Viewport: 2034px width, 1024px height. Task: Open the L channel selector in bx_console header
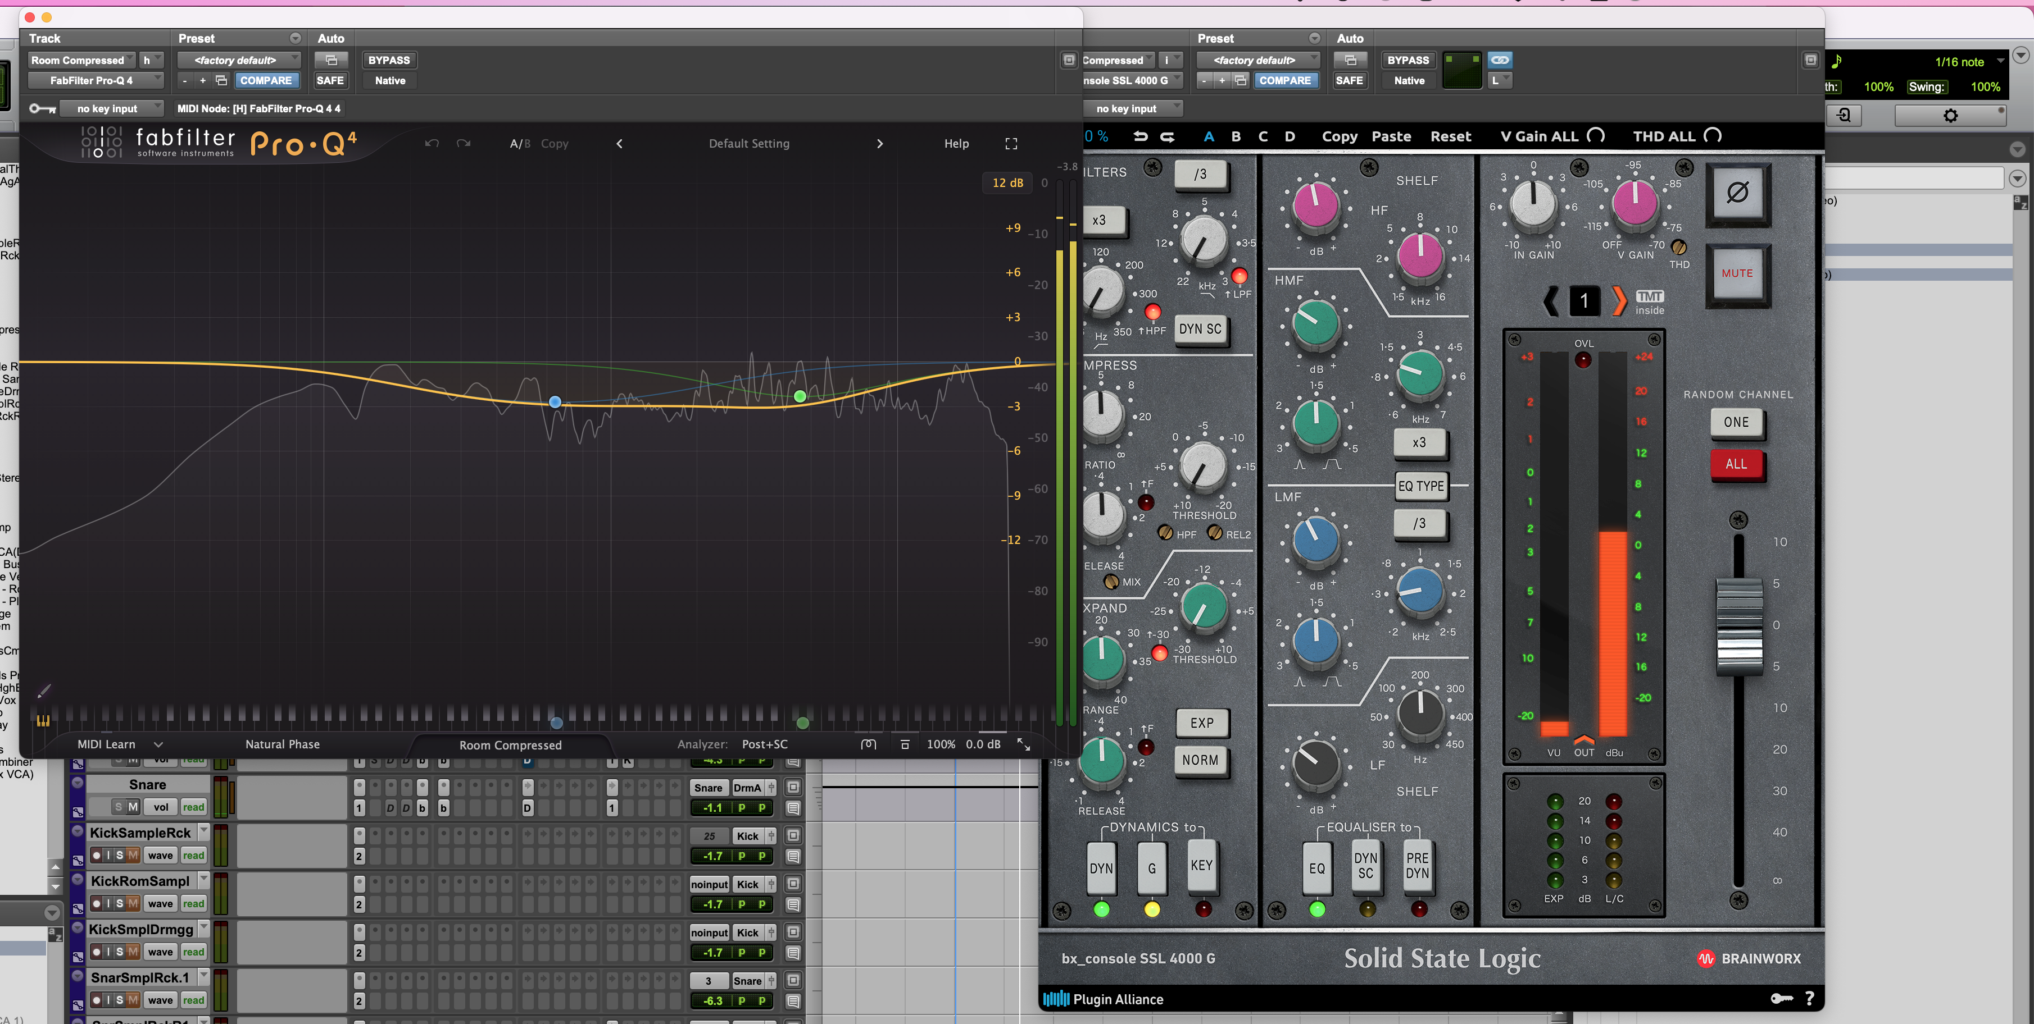tap(1500, 80)
